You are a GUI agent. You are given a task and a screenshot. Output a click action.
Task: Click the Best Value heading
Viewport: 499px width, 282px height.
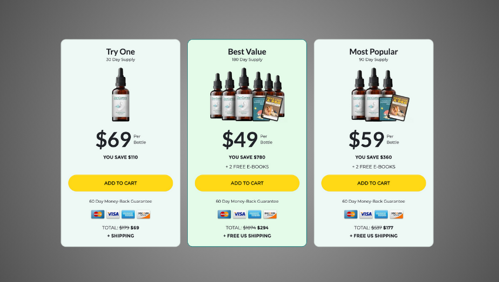coord(247,52)
